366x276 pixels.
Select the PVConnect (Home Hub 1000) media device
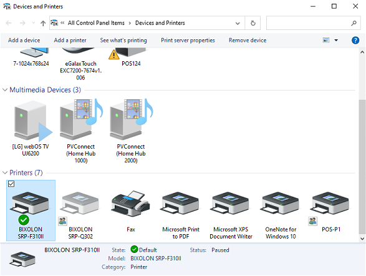81,131
